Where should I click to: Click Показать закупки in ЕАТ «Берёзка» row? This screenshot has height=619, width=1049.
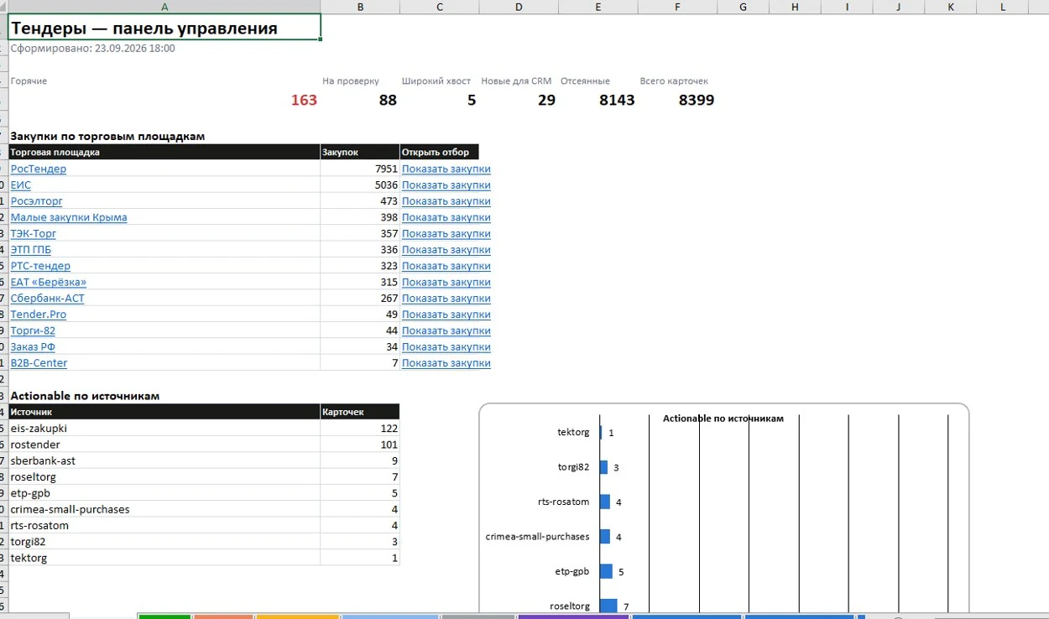[446, 282]
